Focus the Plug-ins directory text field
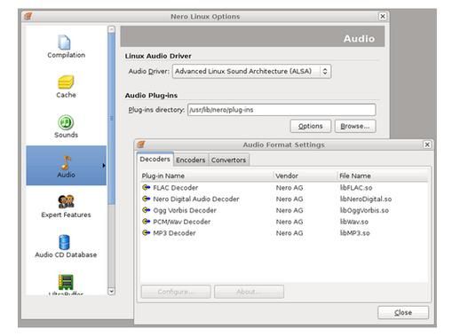 click(282, 110)
